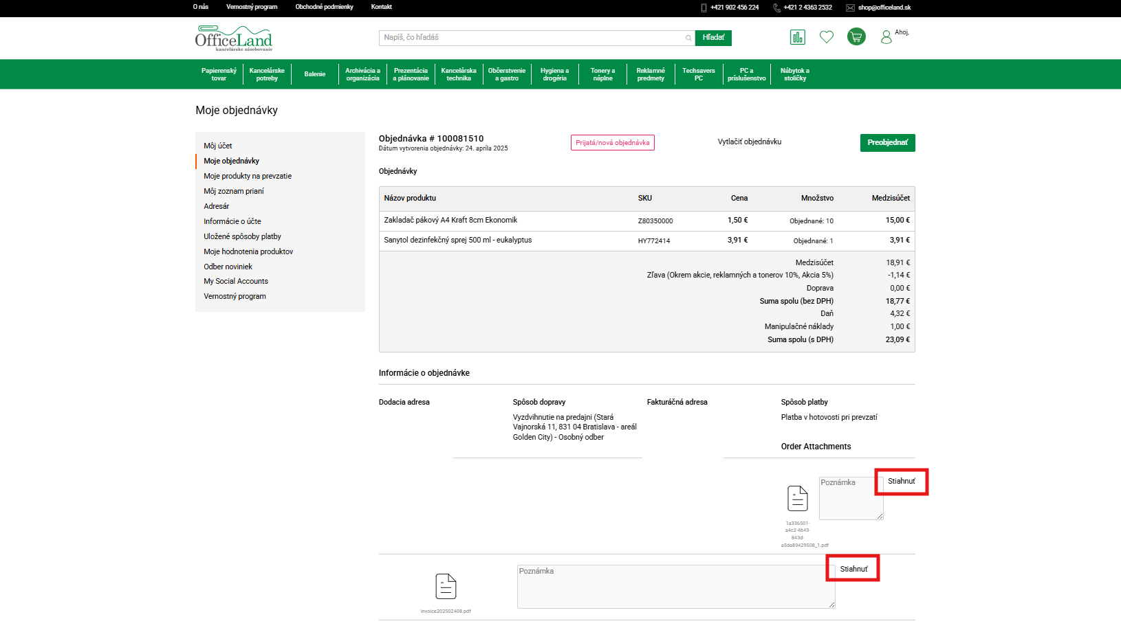Open Hygiena a drogéria category

tap(554, 74)
